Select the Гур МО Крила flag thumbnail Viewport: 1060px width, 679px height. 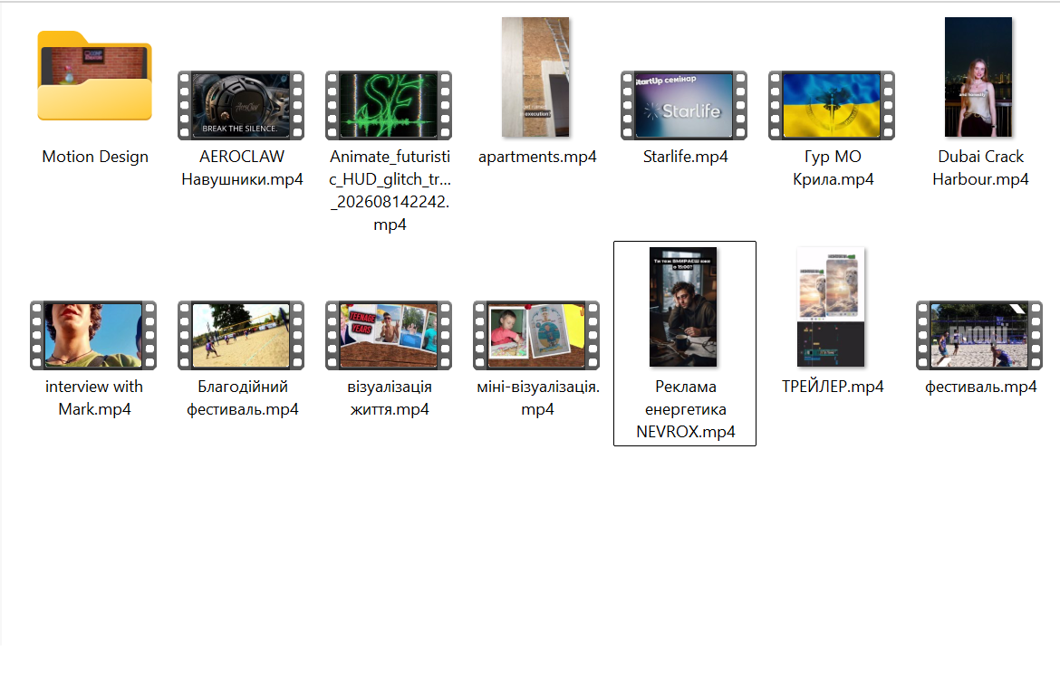(832, 105)
